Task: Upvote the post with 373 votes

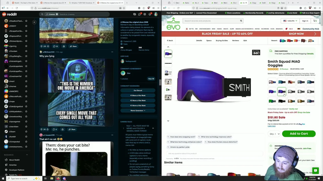Action: coord(41,46)
